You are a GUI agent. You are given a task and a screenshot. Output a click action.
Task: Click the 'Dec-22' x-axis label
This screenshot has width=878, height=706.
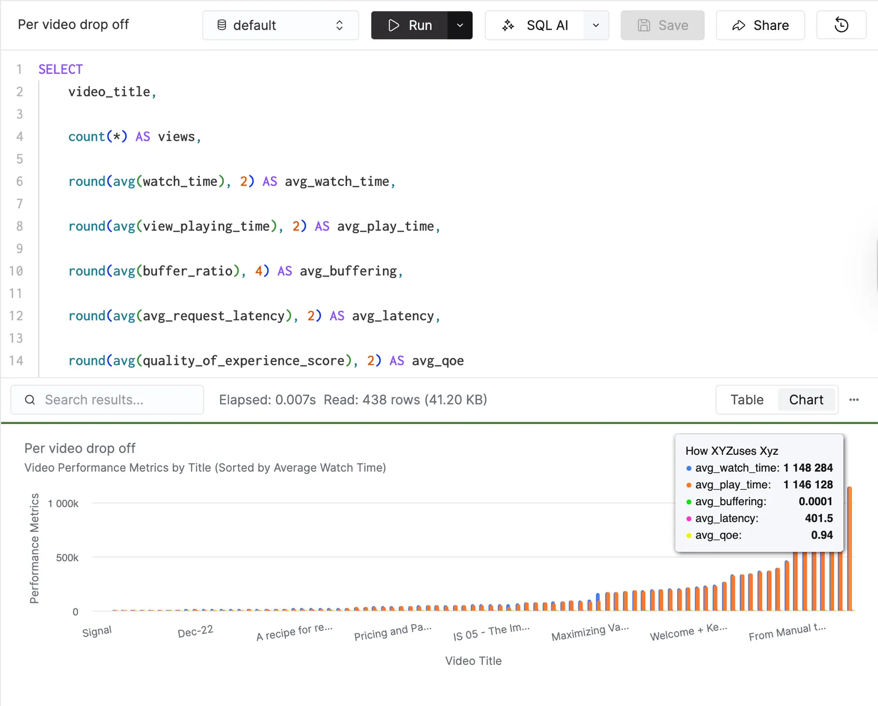pyautogui.click(x=195, y=631)
